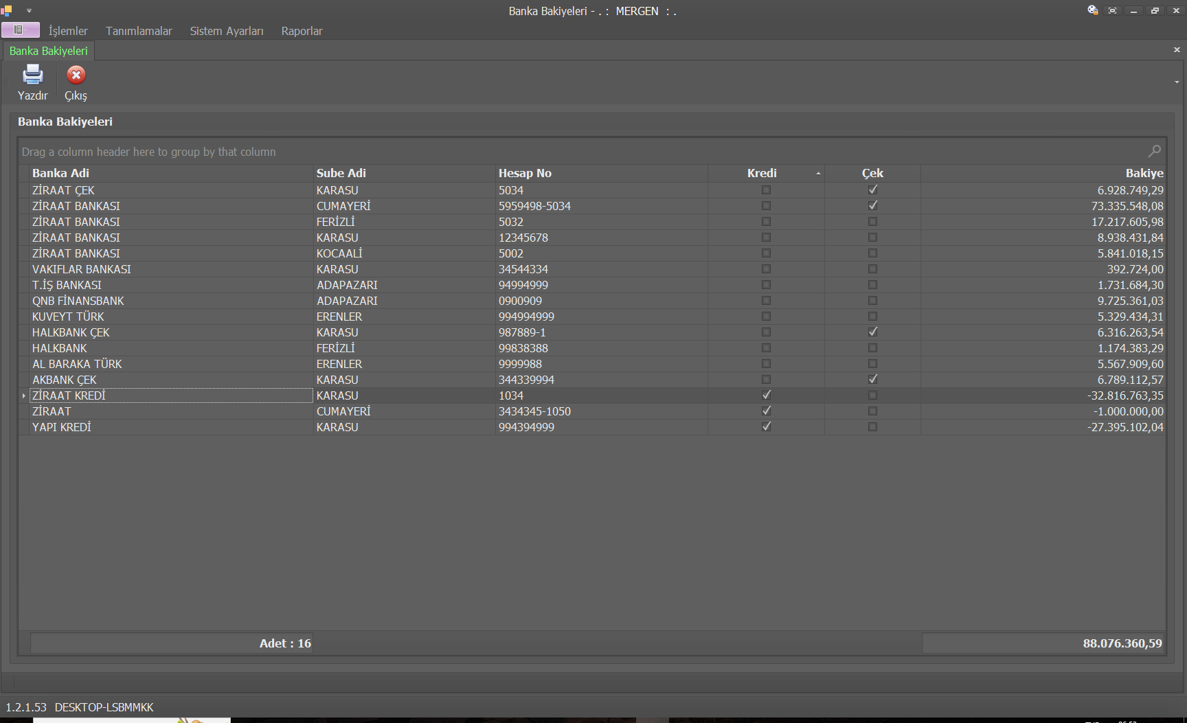Click the red Çıkış exit icon
Screen dimensions: 1187x723
click(76, 75)
